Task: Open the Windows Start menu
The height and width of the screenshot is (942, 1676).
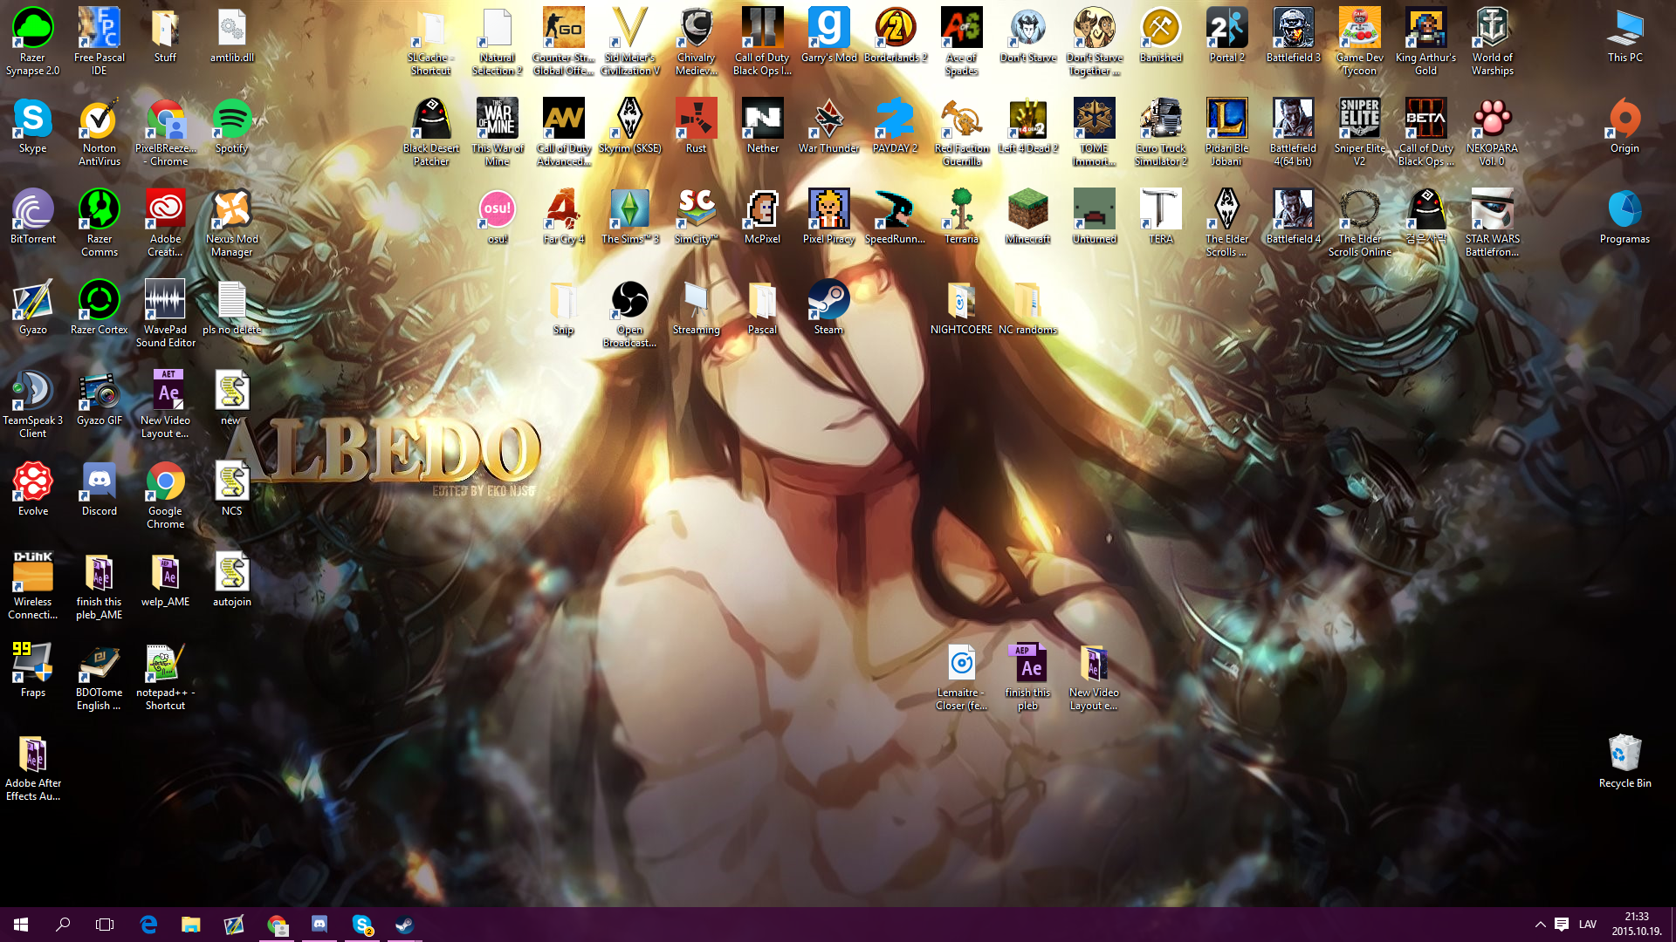Action: tap(21, 925)
